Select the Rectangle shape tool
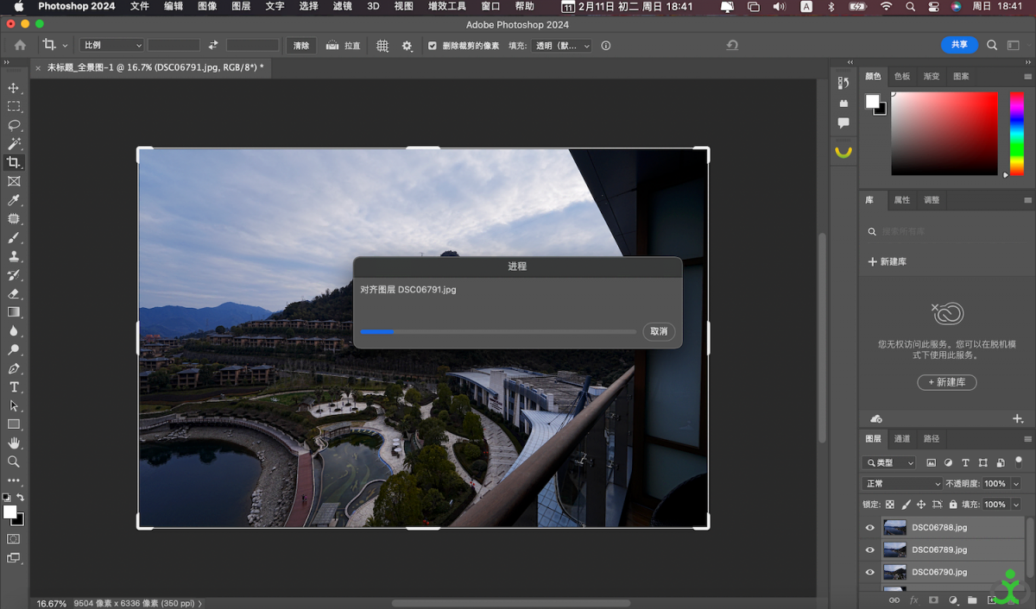The image size is (1036, 609). pos(14,424)
